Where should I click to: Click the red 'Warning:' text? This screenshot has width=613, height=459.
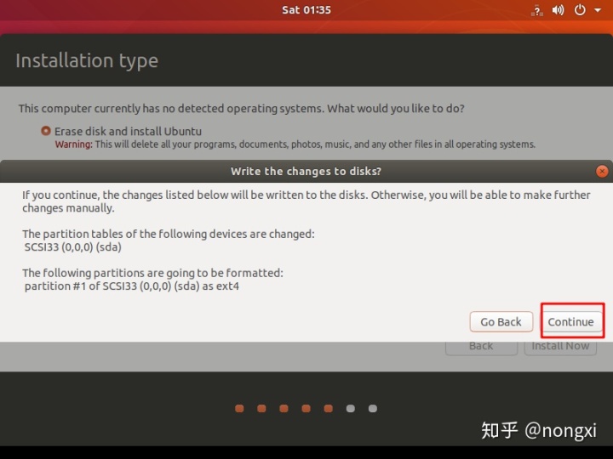coord(73,144)
